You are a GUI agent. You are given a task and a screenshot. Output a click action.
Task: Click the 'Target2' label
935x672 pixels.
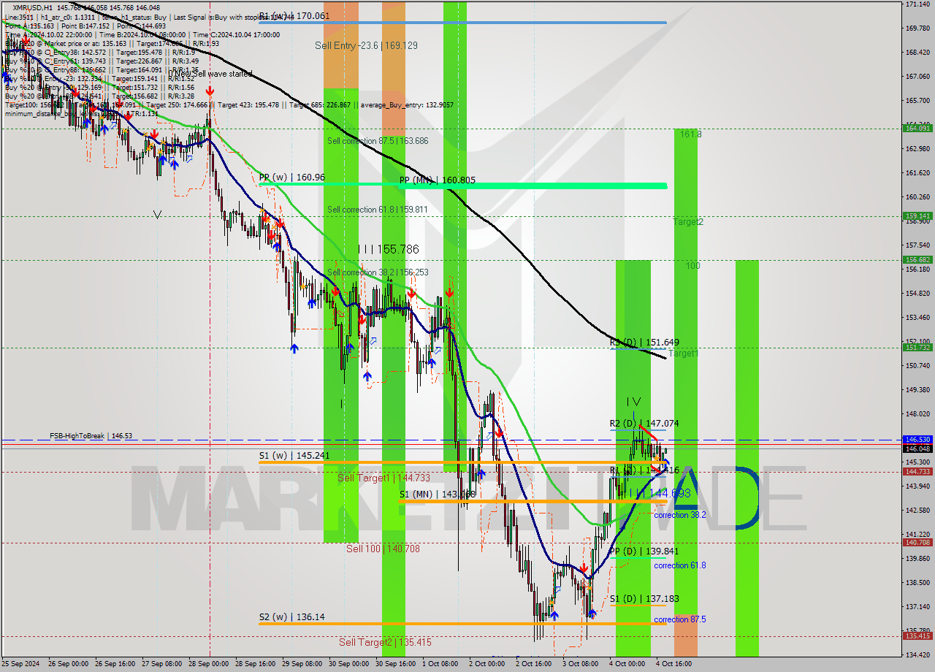point(688,221)
